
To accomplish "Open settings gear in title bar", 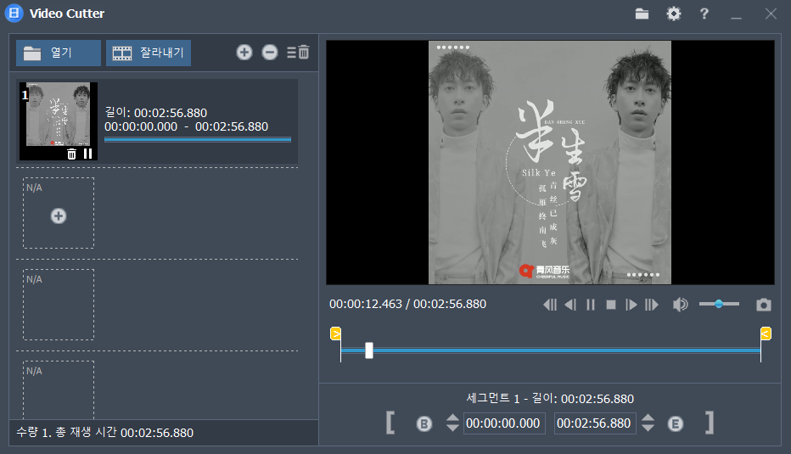I will pyautogui.click(x=674, y=14).
